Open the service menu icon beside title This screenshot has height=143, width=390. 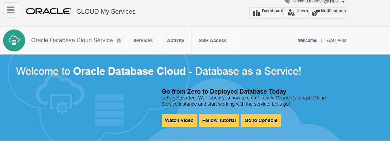pyautogui.click(x=119, y=40)
